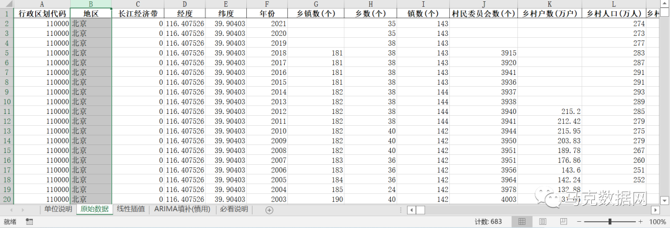This screenshot has width=670, height=228.
Task: Click year cell 2021
Action: (267, 23)
